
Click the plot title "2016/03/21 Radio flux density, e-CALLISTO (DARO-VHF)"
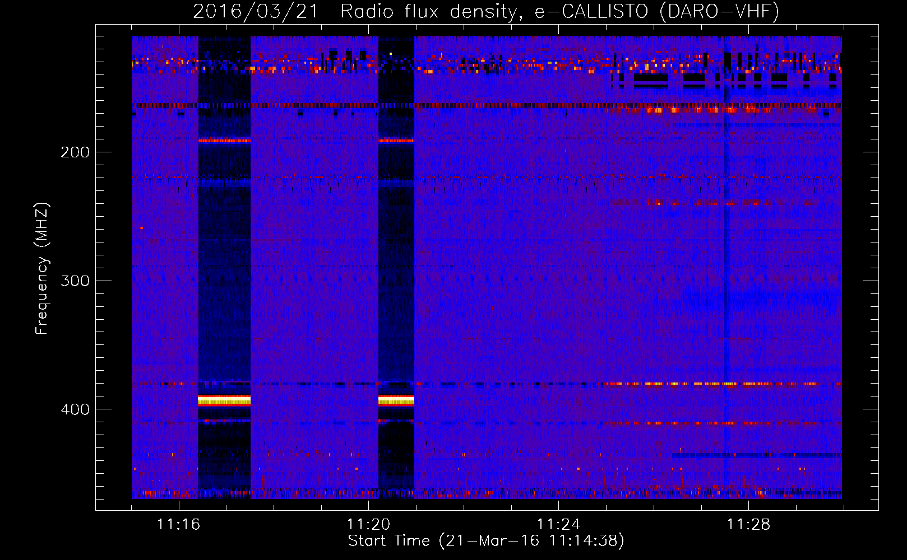click(x=486, y=12)
